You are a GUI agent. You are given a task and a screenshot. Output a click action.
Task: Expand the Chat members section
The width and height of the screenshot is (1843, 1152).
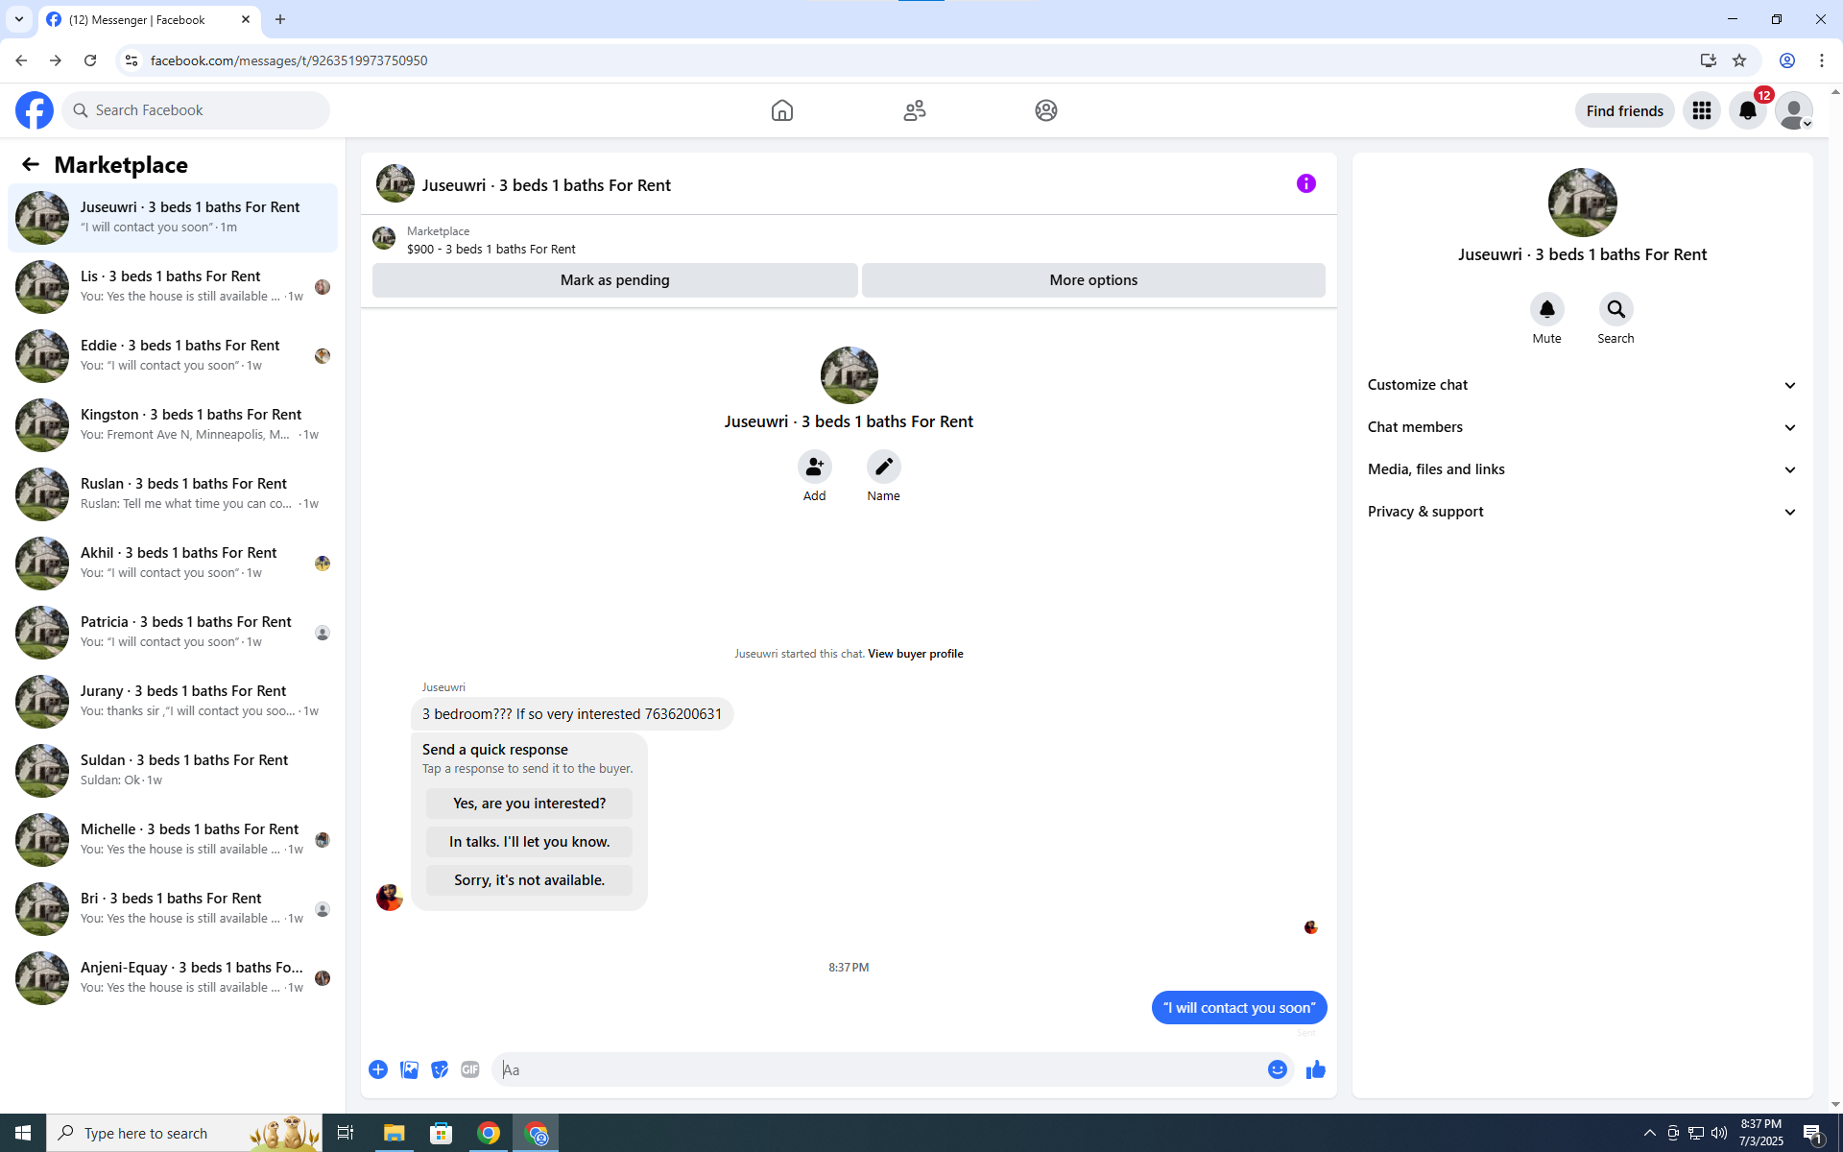click(x=1582, y=427)
